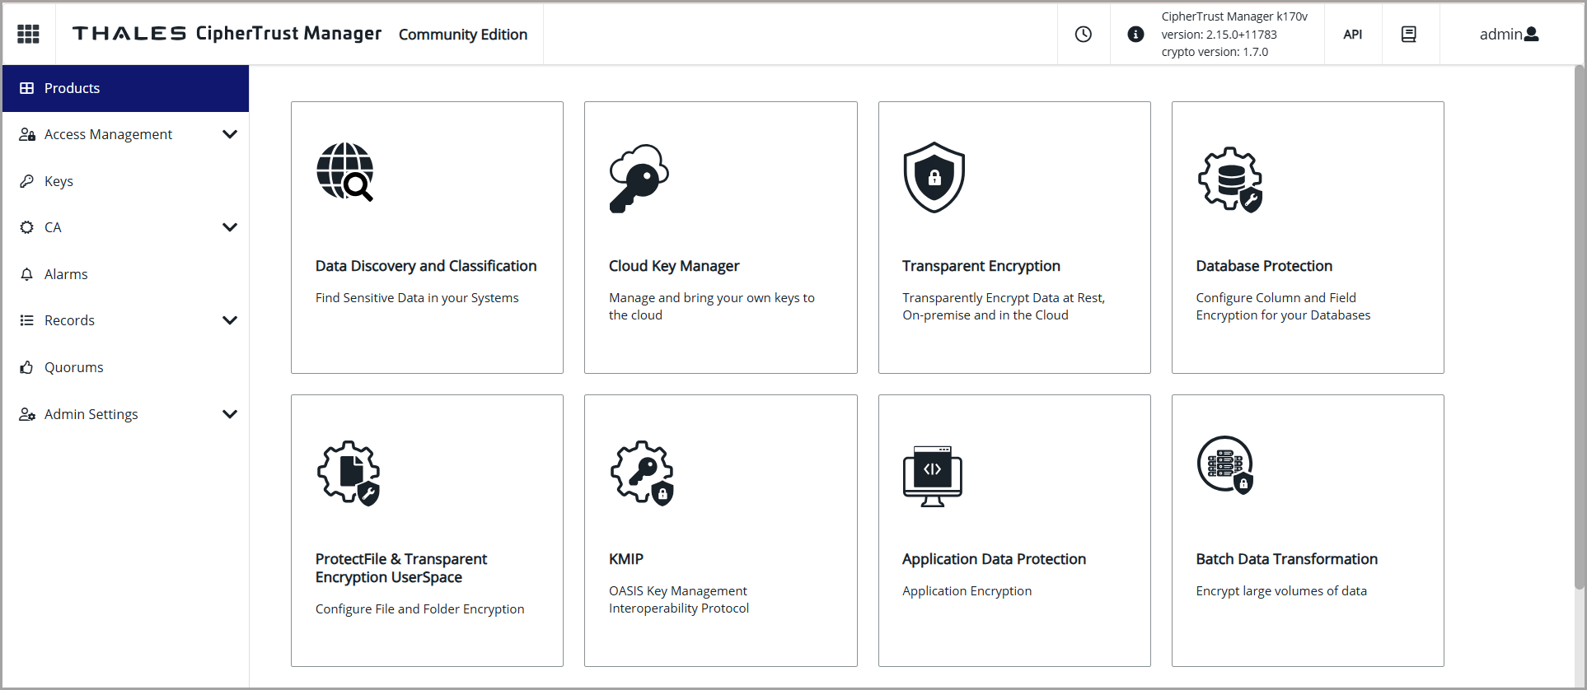1587x690 pixels.
Task: Click the THALES CipherTrust Manager logo
Action: point(227,33)
